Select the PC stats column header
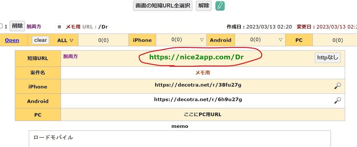The height and width of the screenshot is (147, 357). coord(299,40)
